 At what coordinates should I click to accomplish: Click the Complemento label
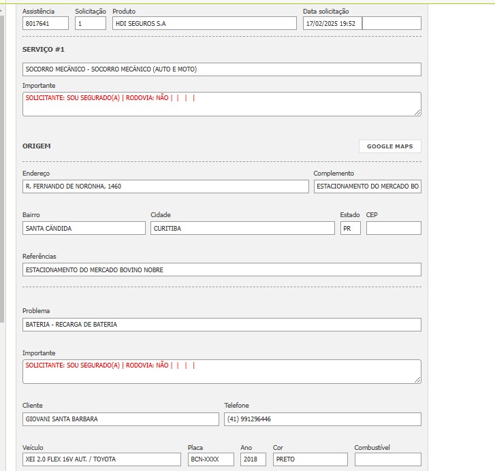(334, 174)
